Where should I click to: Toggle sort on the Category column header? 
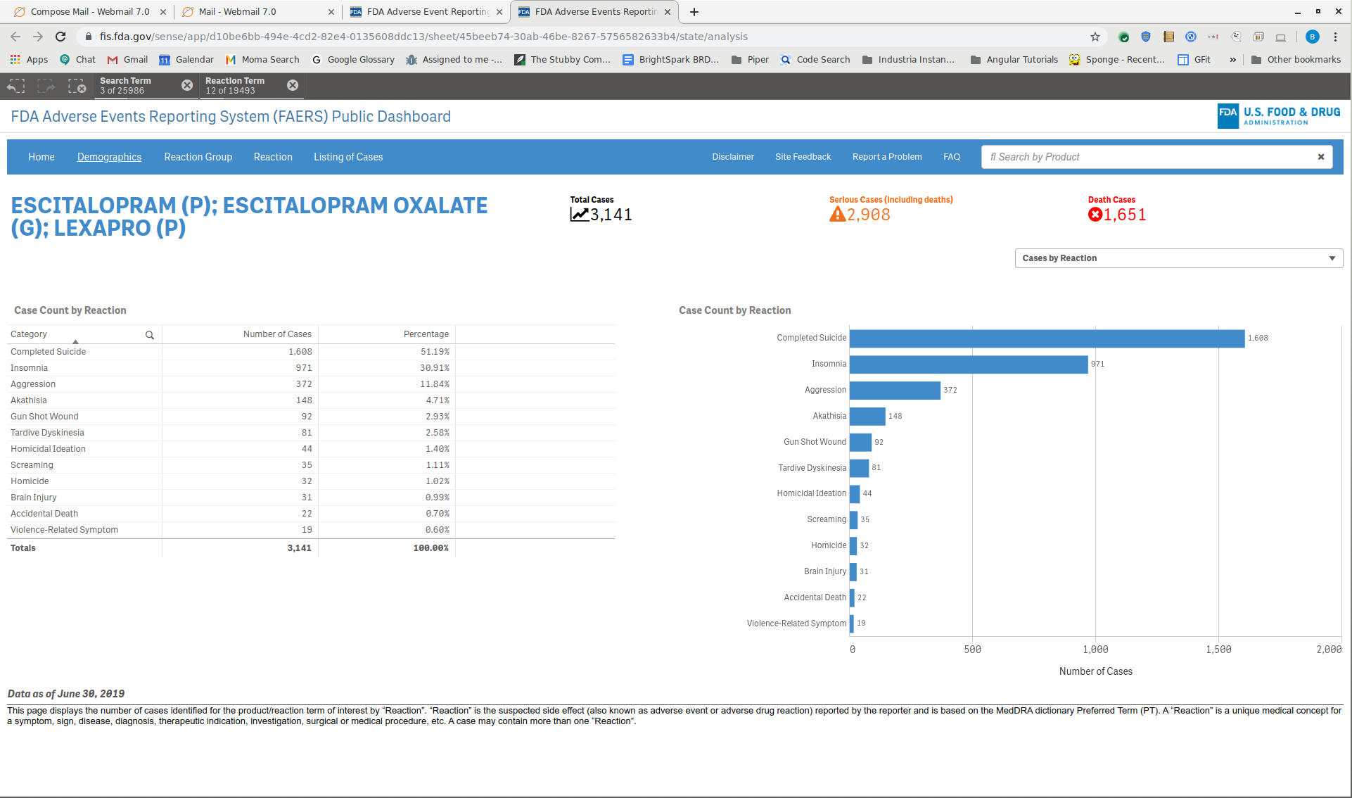click(29, 334)
